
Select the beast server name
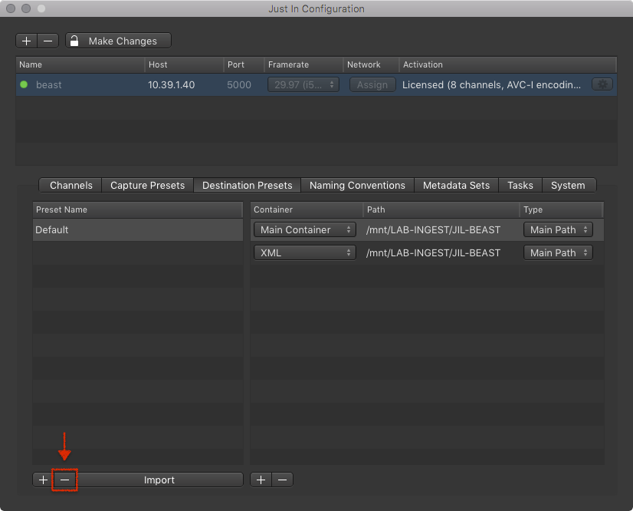point(49,85)
